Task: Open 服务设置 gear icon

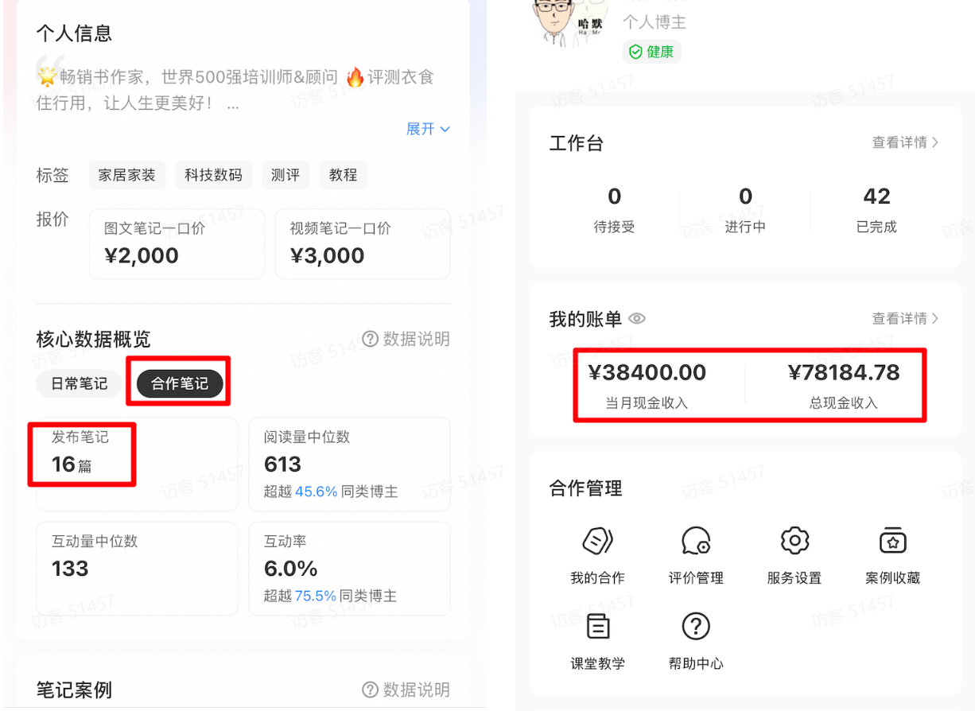Action: tap(794, 540)
